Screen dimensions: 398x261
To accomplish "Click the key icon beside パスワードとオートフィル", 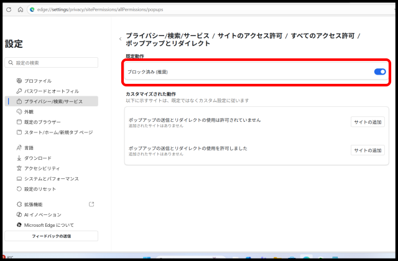I will coord(19,91).
